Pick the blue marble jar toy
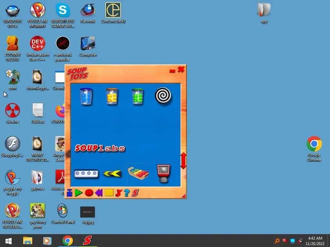 (x=86, y=96)
